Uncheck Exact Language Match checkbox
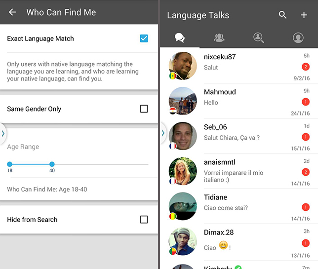This screenshot has height=269, width=318. (144, 38)
